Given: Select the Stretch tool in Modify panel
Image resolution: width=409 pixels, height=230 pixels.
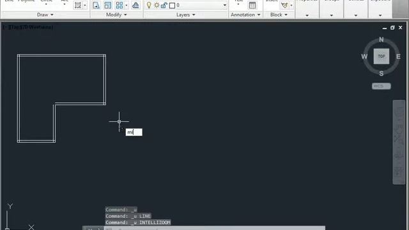Looking at the screenshot, I should [x=96, y=5].
